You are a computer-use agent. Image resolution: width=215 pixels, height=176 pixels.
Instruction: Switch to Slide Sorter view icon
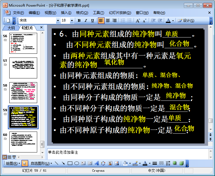pos(9,157)
